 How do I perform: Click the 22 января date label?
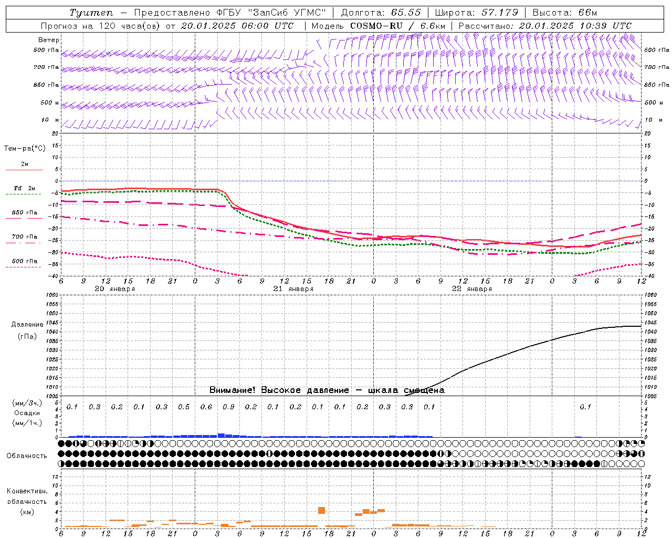(471, 289)
